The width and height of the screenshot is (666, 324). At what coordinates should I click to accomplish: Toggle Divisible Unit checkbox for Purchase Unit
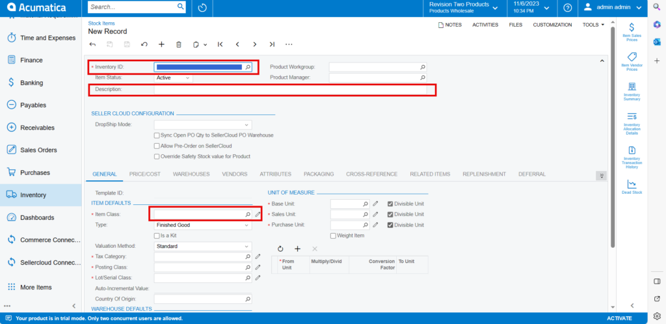[390, 224]
